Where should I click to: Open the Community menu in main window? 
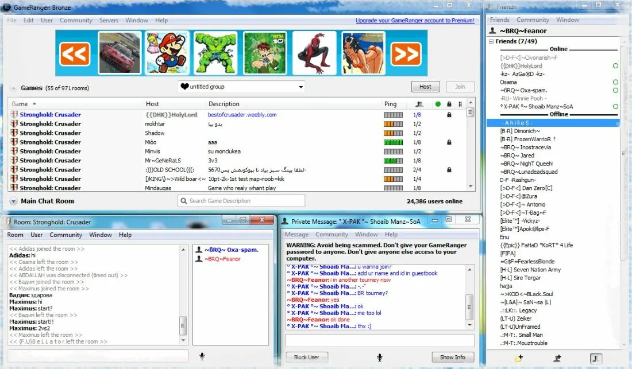pyautogui.click(x=76, y=20)
